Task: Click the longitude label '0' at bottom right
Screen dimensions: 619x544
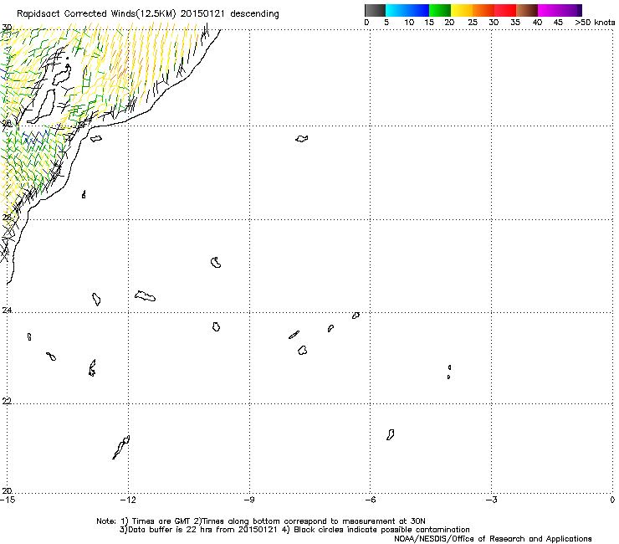Action: pyautogui.click(x=612, y=500)
